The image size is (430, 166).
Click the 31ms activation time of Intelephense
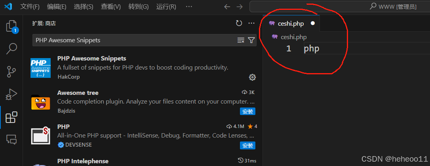247,160
